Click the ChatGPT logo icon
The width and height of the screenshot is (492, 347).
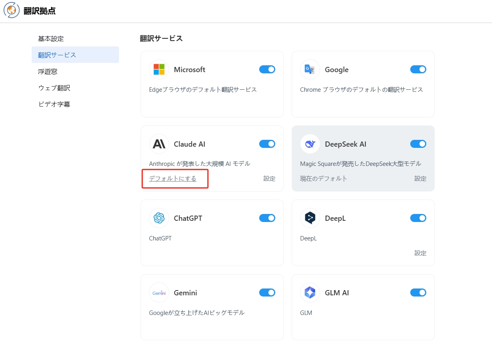pyautogui.click(x=159, y=218)
